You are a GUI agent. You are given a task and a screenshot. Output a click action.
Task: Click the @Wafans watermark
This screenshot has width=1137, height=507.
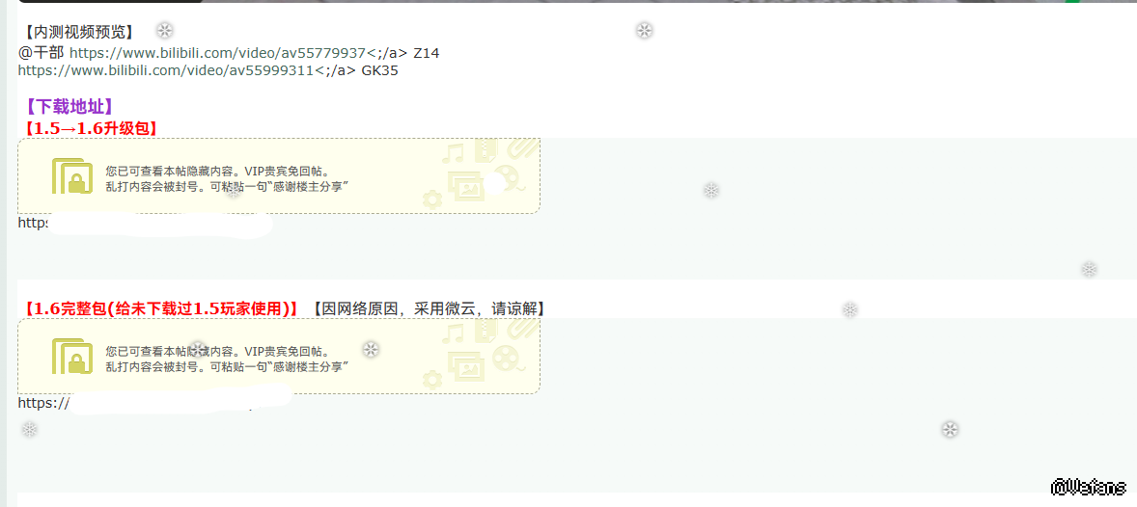point(1088,486)
